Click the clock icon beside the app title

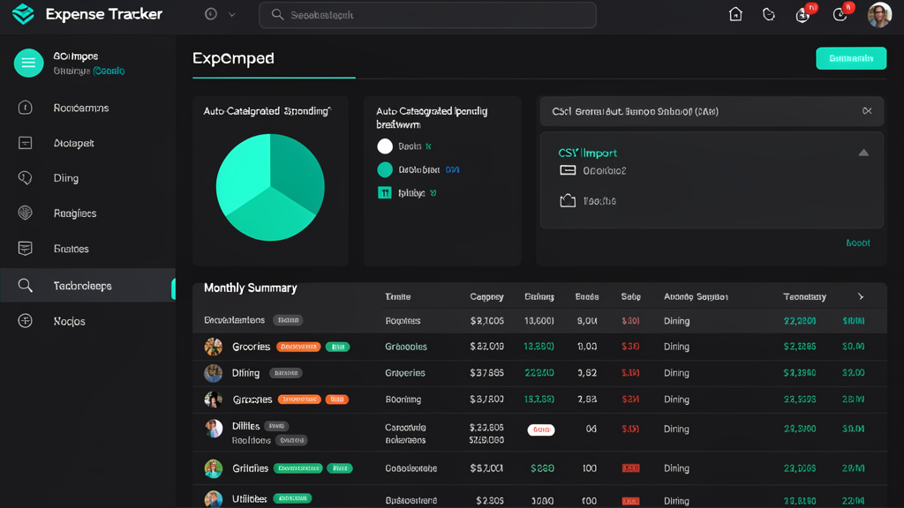click(x=211, y=14)
